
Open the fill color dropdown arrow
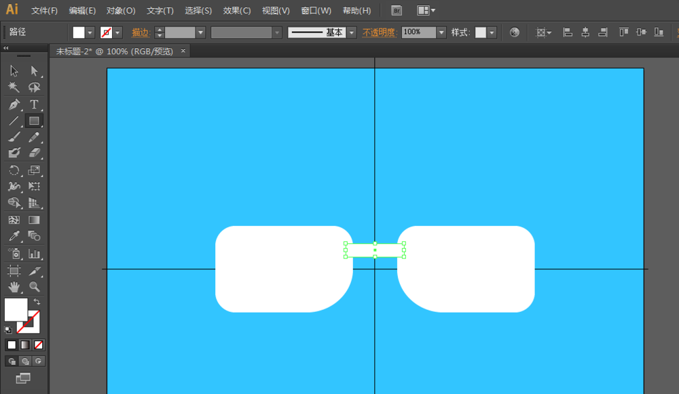tap(90, 33)
